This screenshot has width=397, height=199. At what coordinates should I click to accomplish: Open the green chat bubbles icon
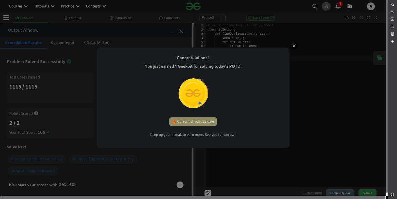coord(379,58)
